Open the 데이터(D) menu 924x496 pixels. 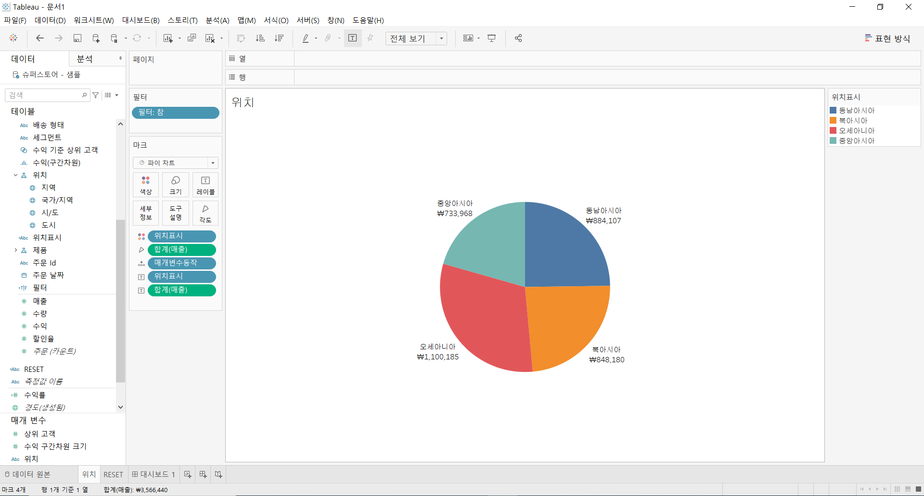click(50, 20)
